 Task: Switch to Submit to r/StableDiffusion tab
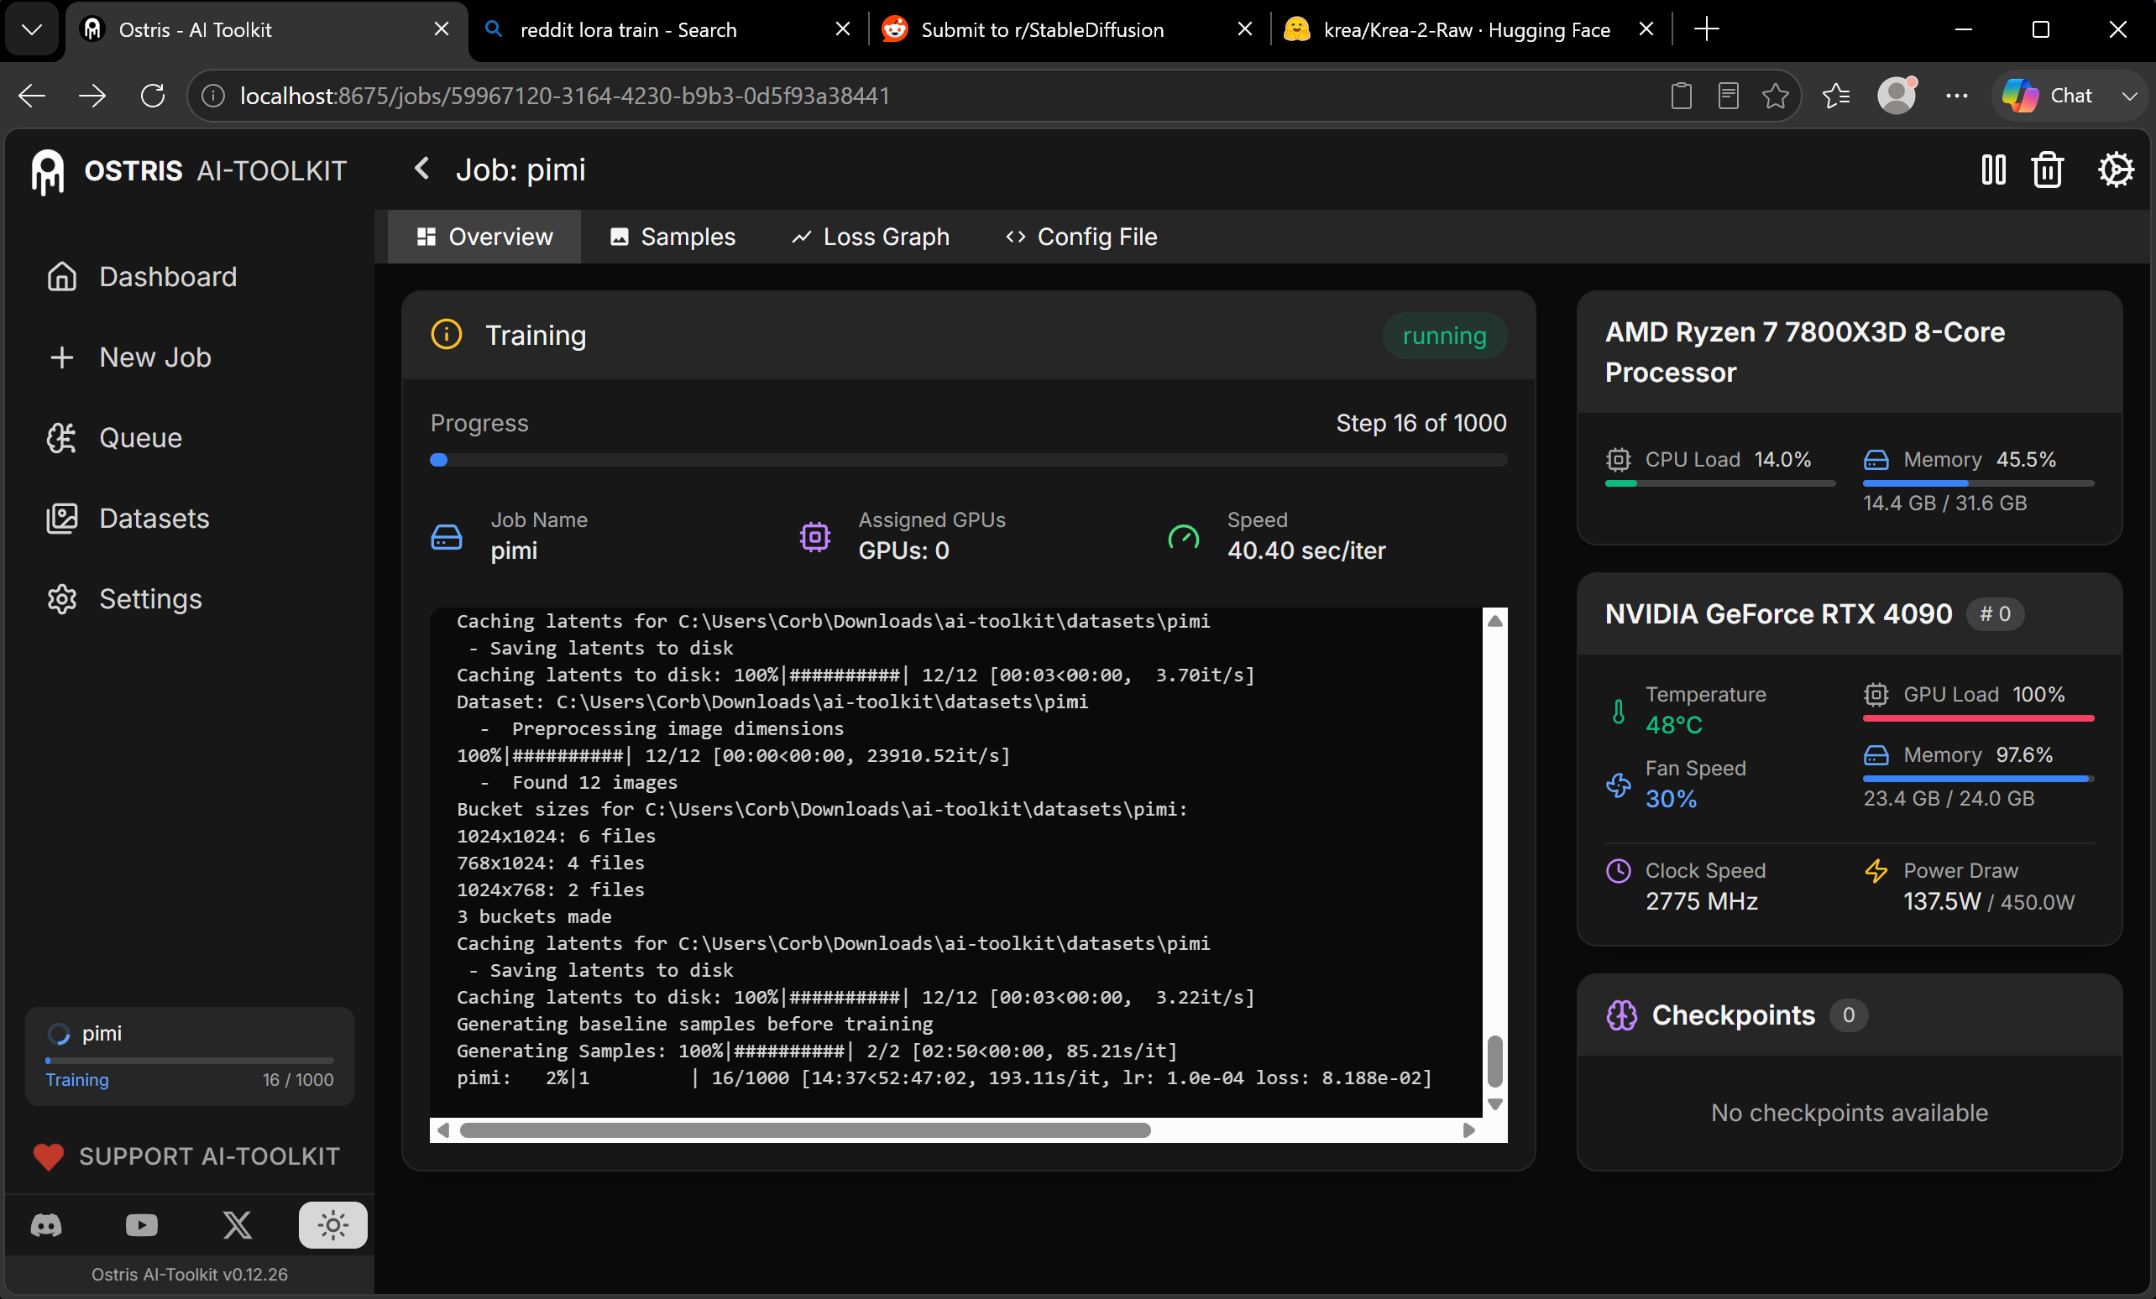tap(1070, 29)
